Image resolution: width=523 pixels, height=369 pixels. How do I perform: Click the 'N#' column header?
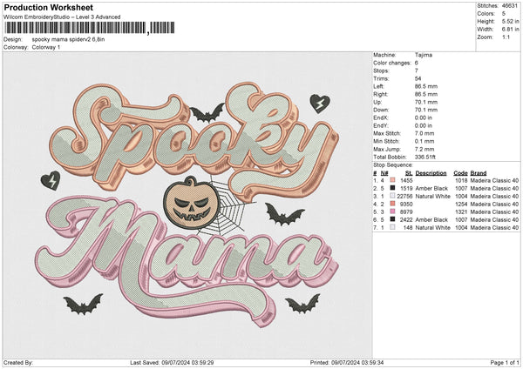click(384, 173)
